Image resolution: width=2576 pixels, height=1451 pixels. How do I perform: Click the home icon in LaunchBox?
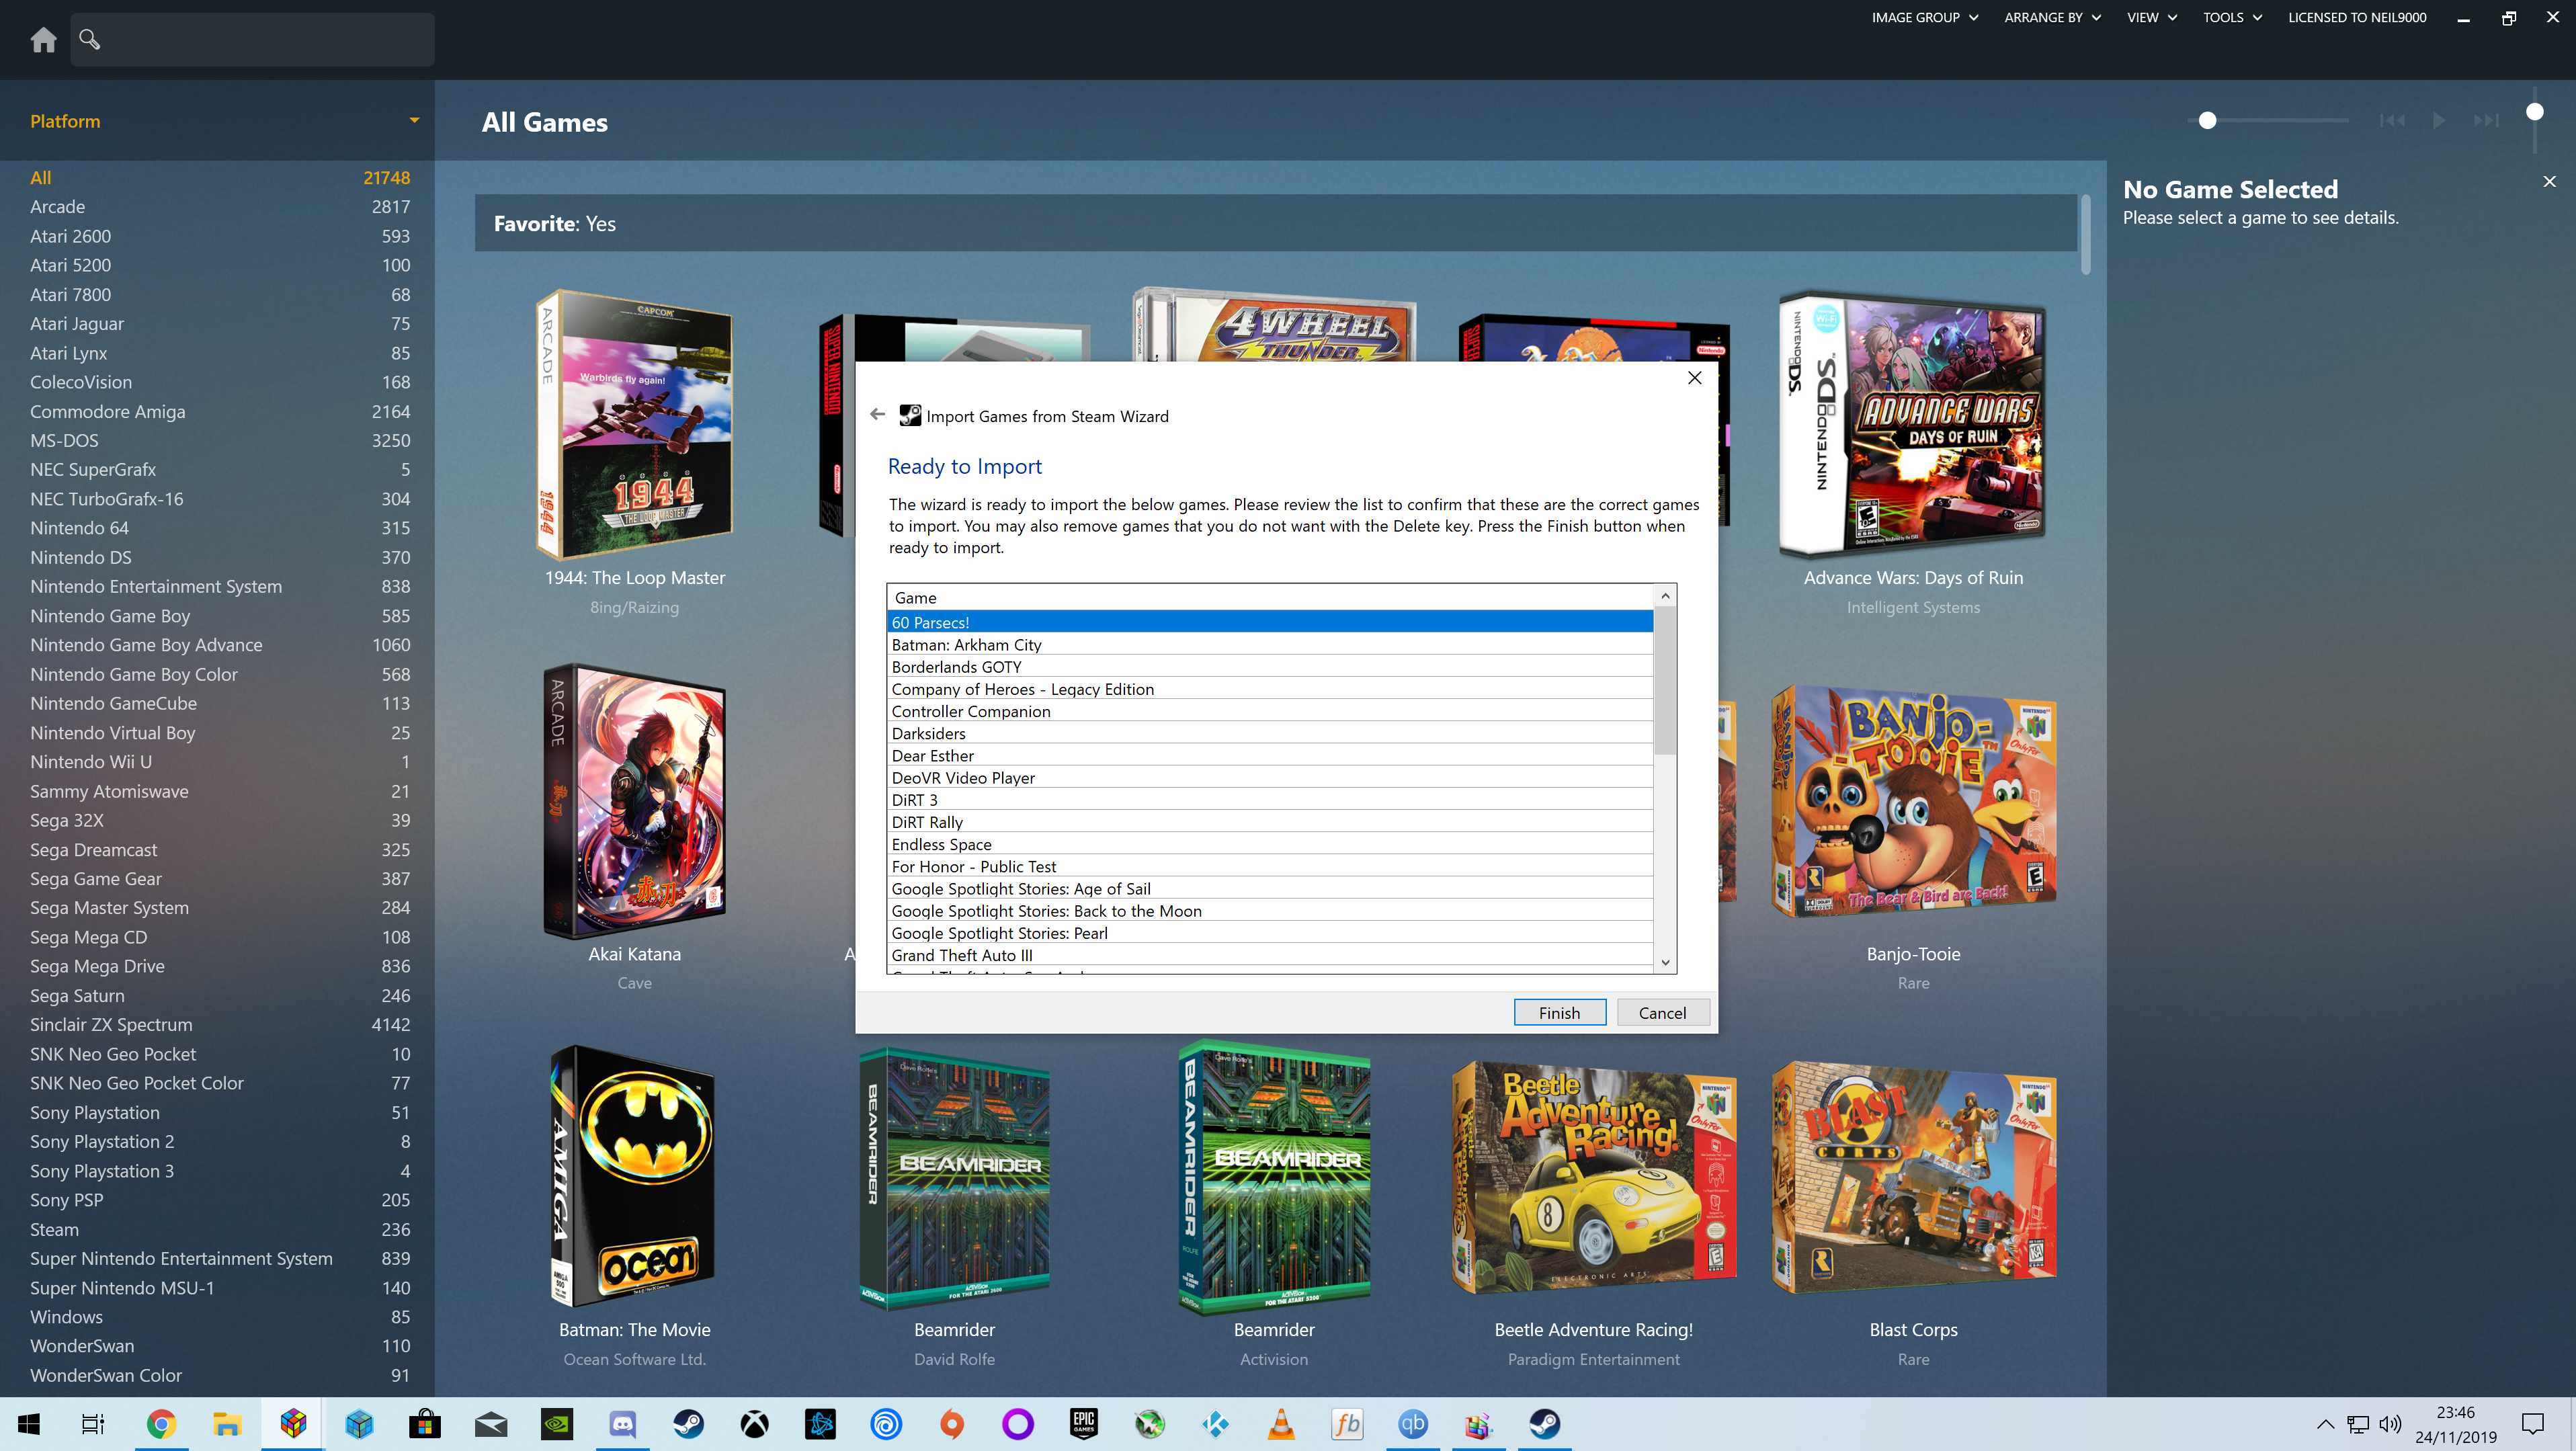pos(43,39)
